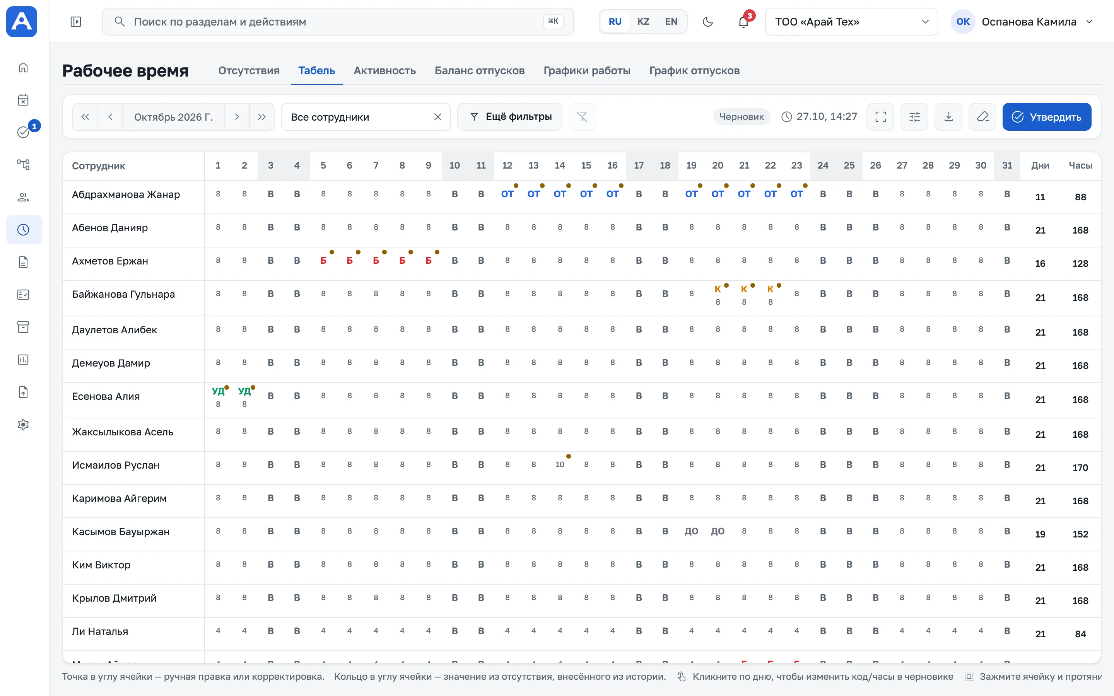Open Графики работы tab
The width and height of the screenshot is (1114, 696).
pyautogui.click(x=587, y=70)
